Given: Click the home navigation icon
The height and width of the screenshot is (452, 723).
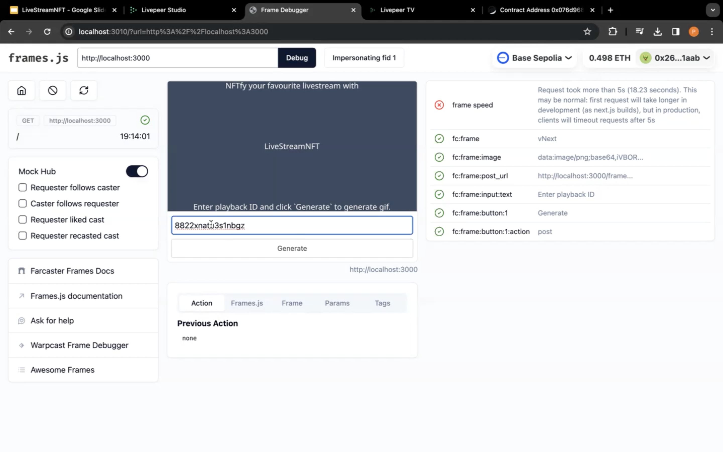Looking at the screenshot, I should pos(21,90).
